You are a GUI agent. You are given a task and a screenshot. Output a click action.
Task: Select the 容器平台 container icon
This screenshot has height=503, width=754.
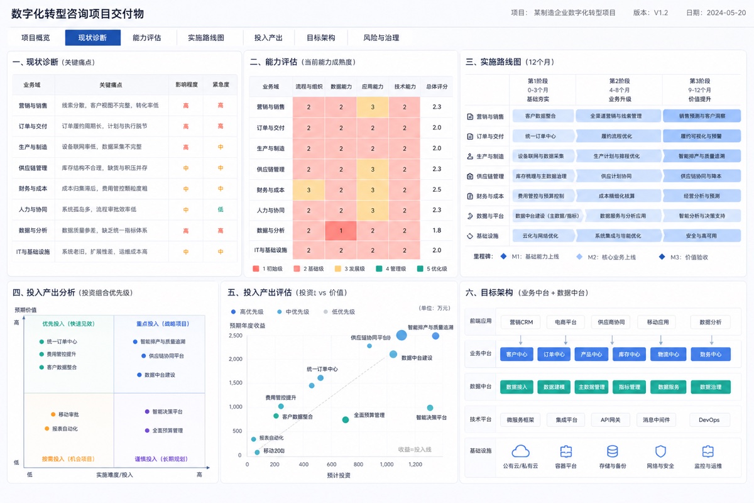pos(565,451)
